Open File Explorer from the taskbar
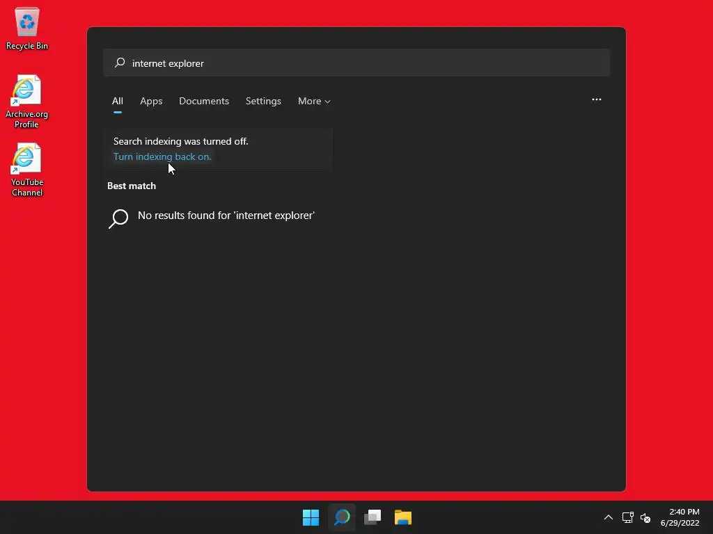 coord(403,517)
